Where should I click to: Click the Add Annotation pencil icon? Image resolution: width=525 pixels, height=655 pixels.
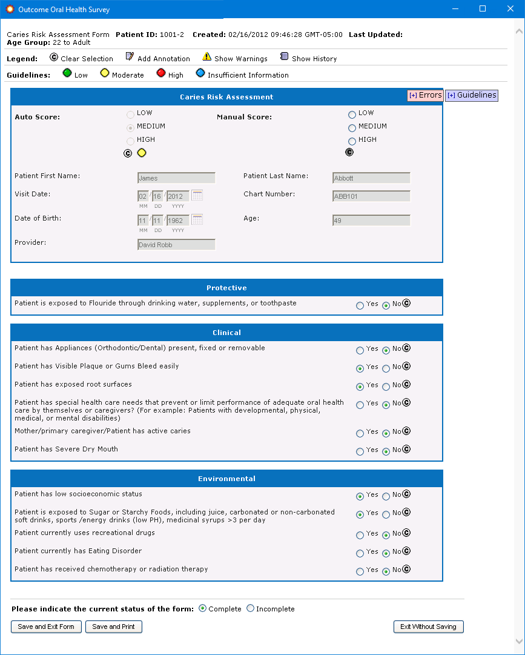[x=130, y=56]
